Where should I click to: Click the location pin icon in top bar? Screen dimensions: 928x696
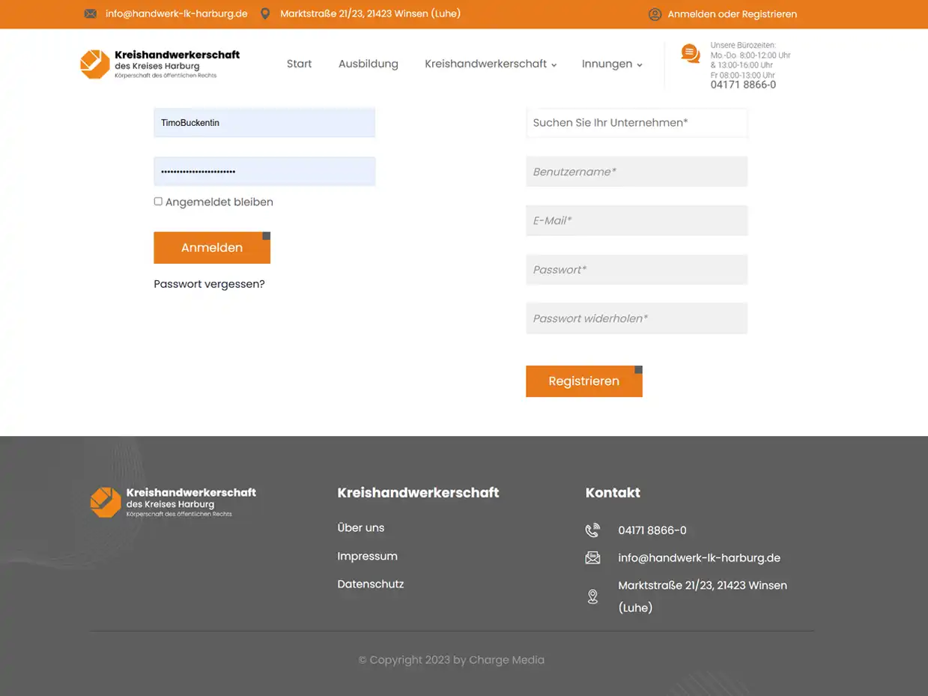[x=264, y=13]
